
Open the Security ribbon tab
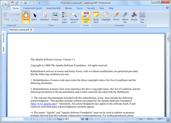click(x=91, y=8)
